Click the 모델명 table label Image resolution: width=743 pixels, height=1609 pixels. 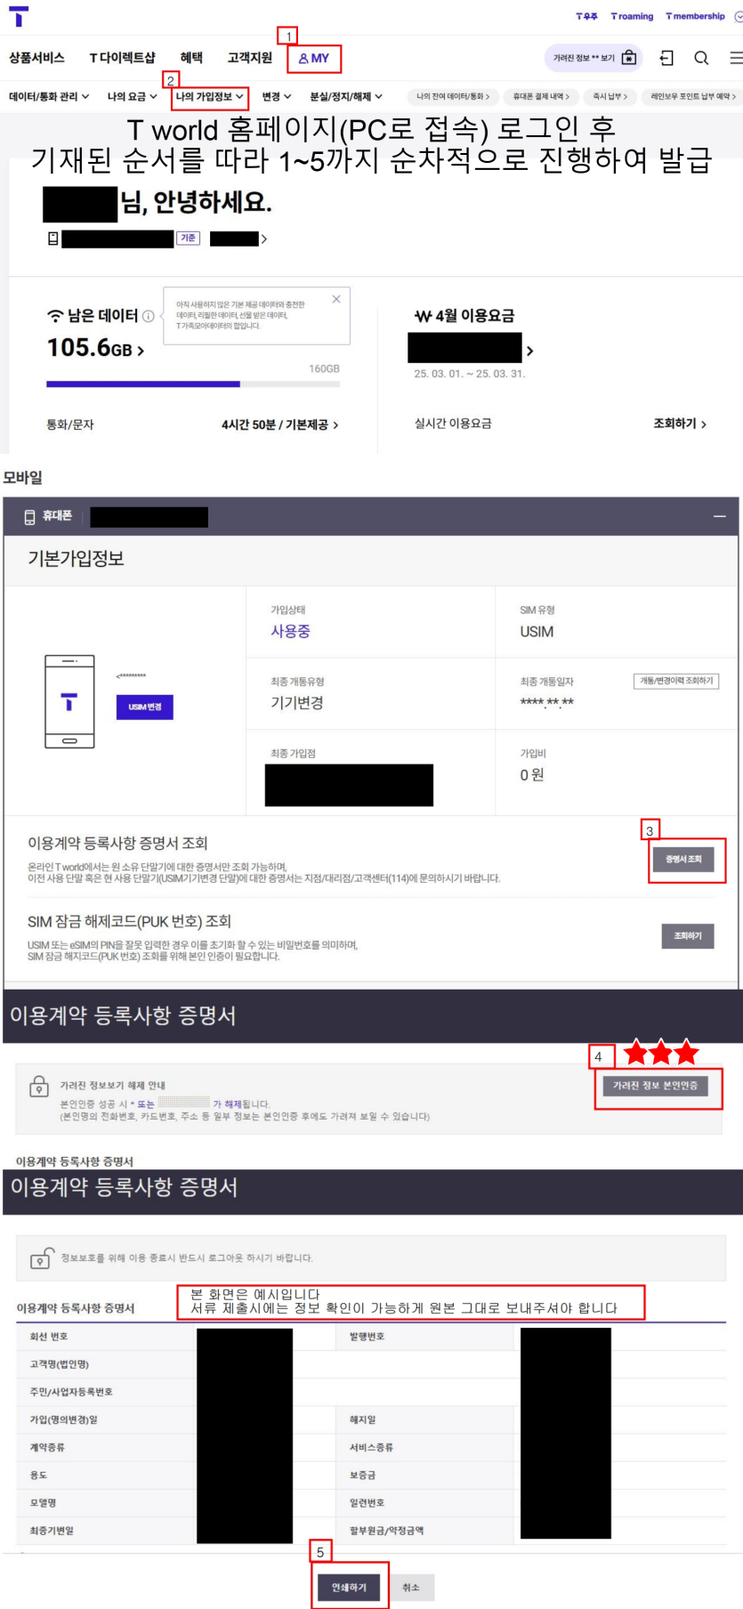44,1502
